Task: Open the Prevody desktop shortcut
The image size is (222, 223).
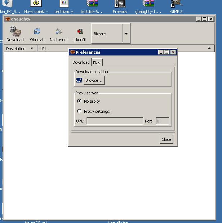Action: coord(120,4)
